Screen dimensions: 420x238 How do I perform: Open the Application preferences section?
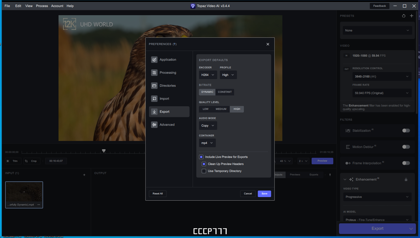pyautogui.click(x=169, y=60)
